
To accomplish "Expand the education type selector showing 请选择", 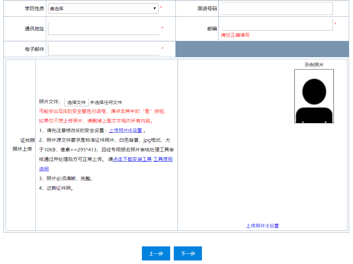I will coord(102,8).
